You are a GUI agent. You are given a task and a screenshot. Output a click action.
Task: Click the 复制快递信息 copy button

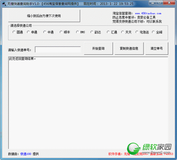coord(129,49)
